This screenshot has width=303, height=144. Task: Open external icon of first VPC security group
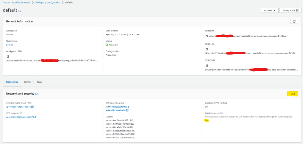128,107
